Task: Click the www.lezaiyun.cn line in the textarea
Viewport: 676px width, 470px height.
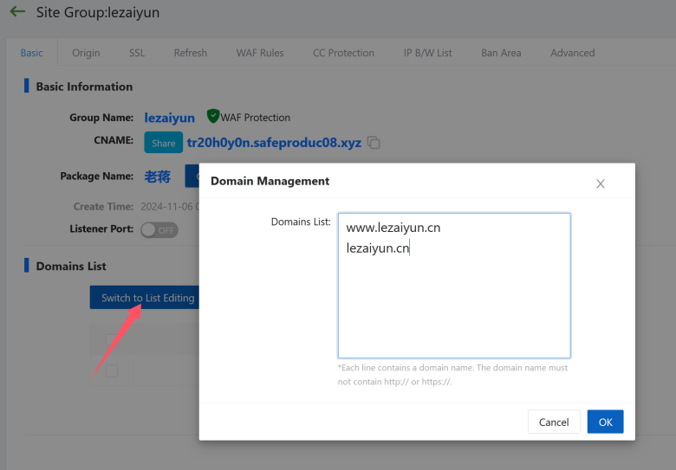Action: [393, 228]
